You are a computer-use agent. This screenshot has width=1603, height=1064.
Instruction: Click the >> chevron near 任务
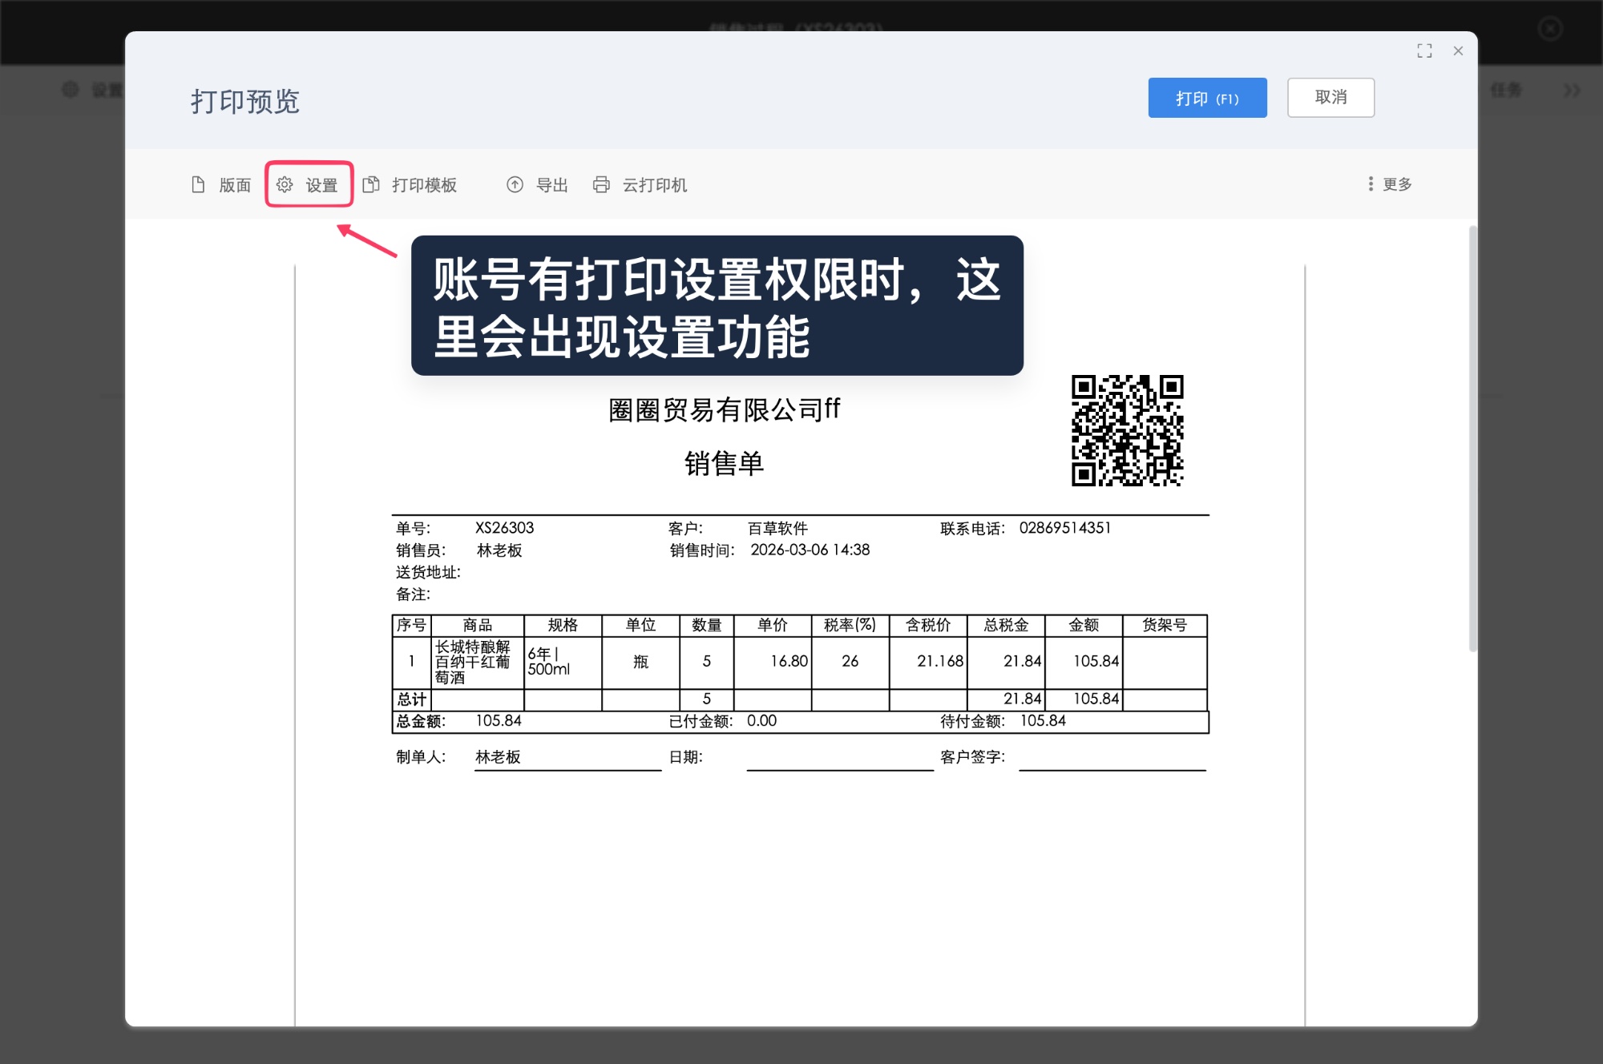[x=1573, y=91]
